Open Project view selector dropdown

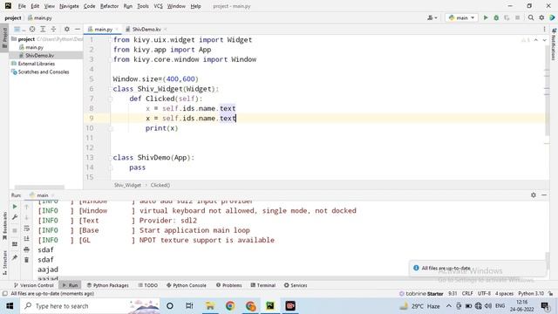18,29
